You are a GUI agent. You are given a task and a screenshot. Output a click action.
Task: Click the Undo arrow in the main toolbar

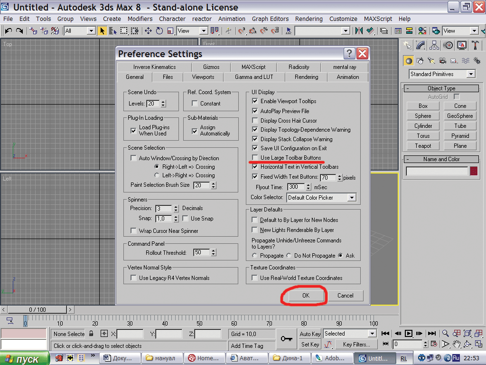(x=9, y=31)
